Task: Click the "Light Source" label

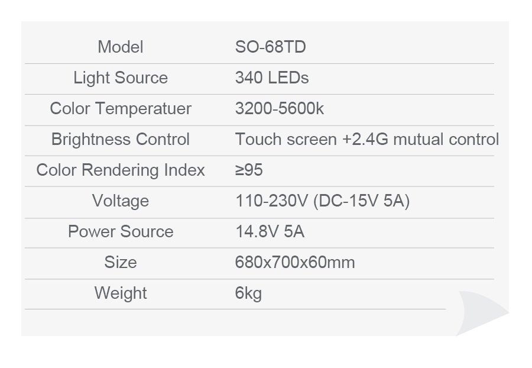Action: (x=121, y=78)
